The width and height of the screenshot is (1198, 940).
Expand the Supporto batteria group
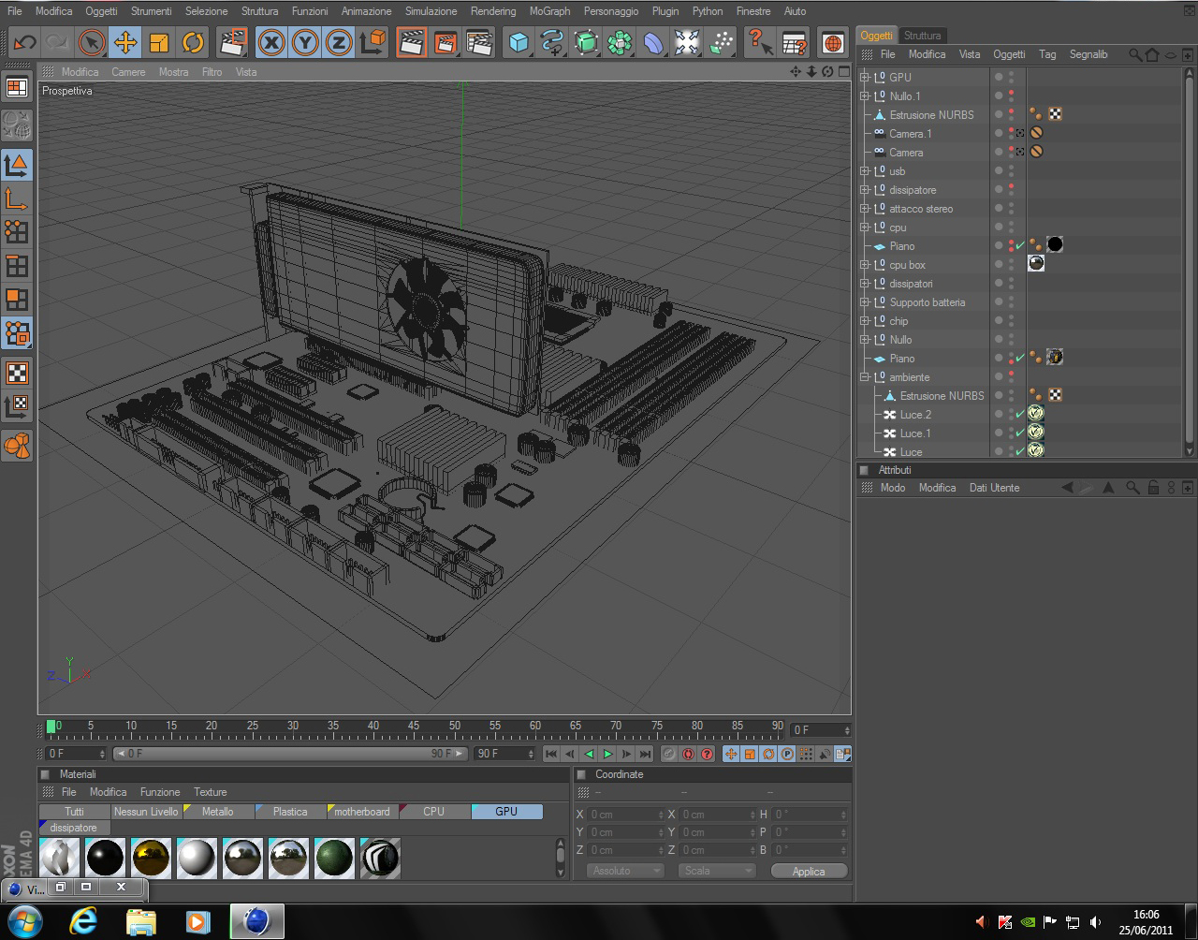click(865, 301)
